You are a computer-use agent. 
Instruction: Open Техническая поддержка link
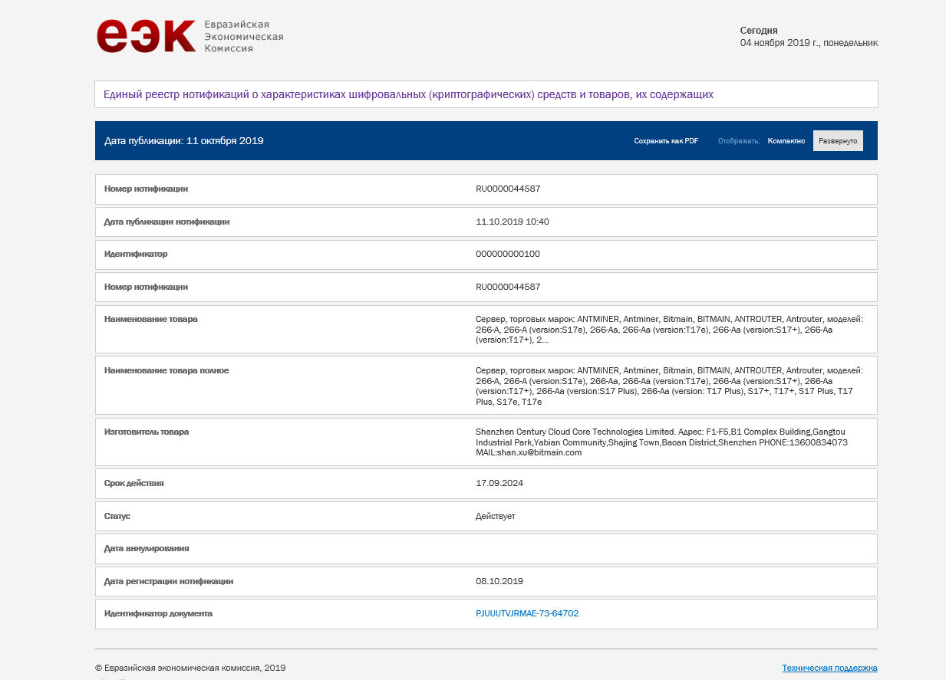tap(829, 668)
